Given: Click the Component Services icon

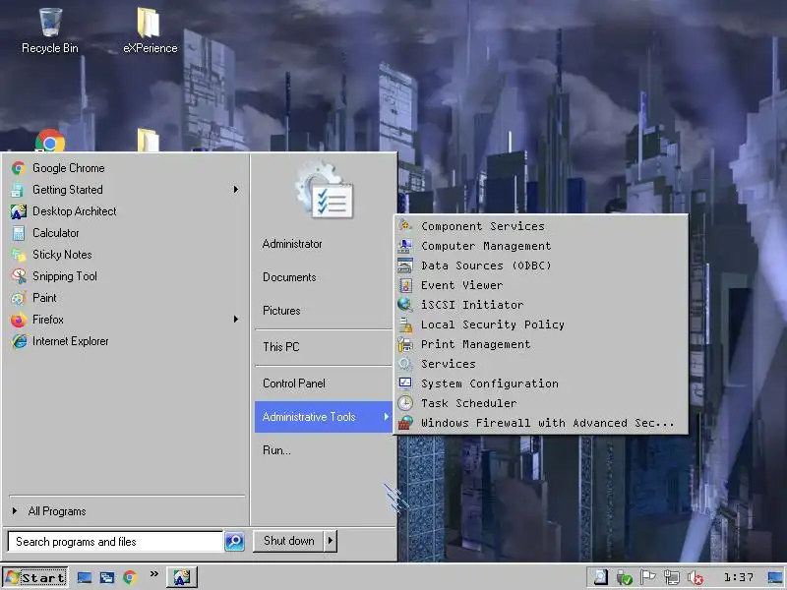Looking at the screenshot, I should 405,226.
